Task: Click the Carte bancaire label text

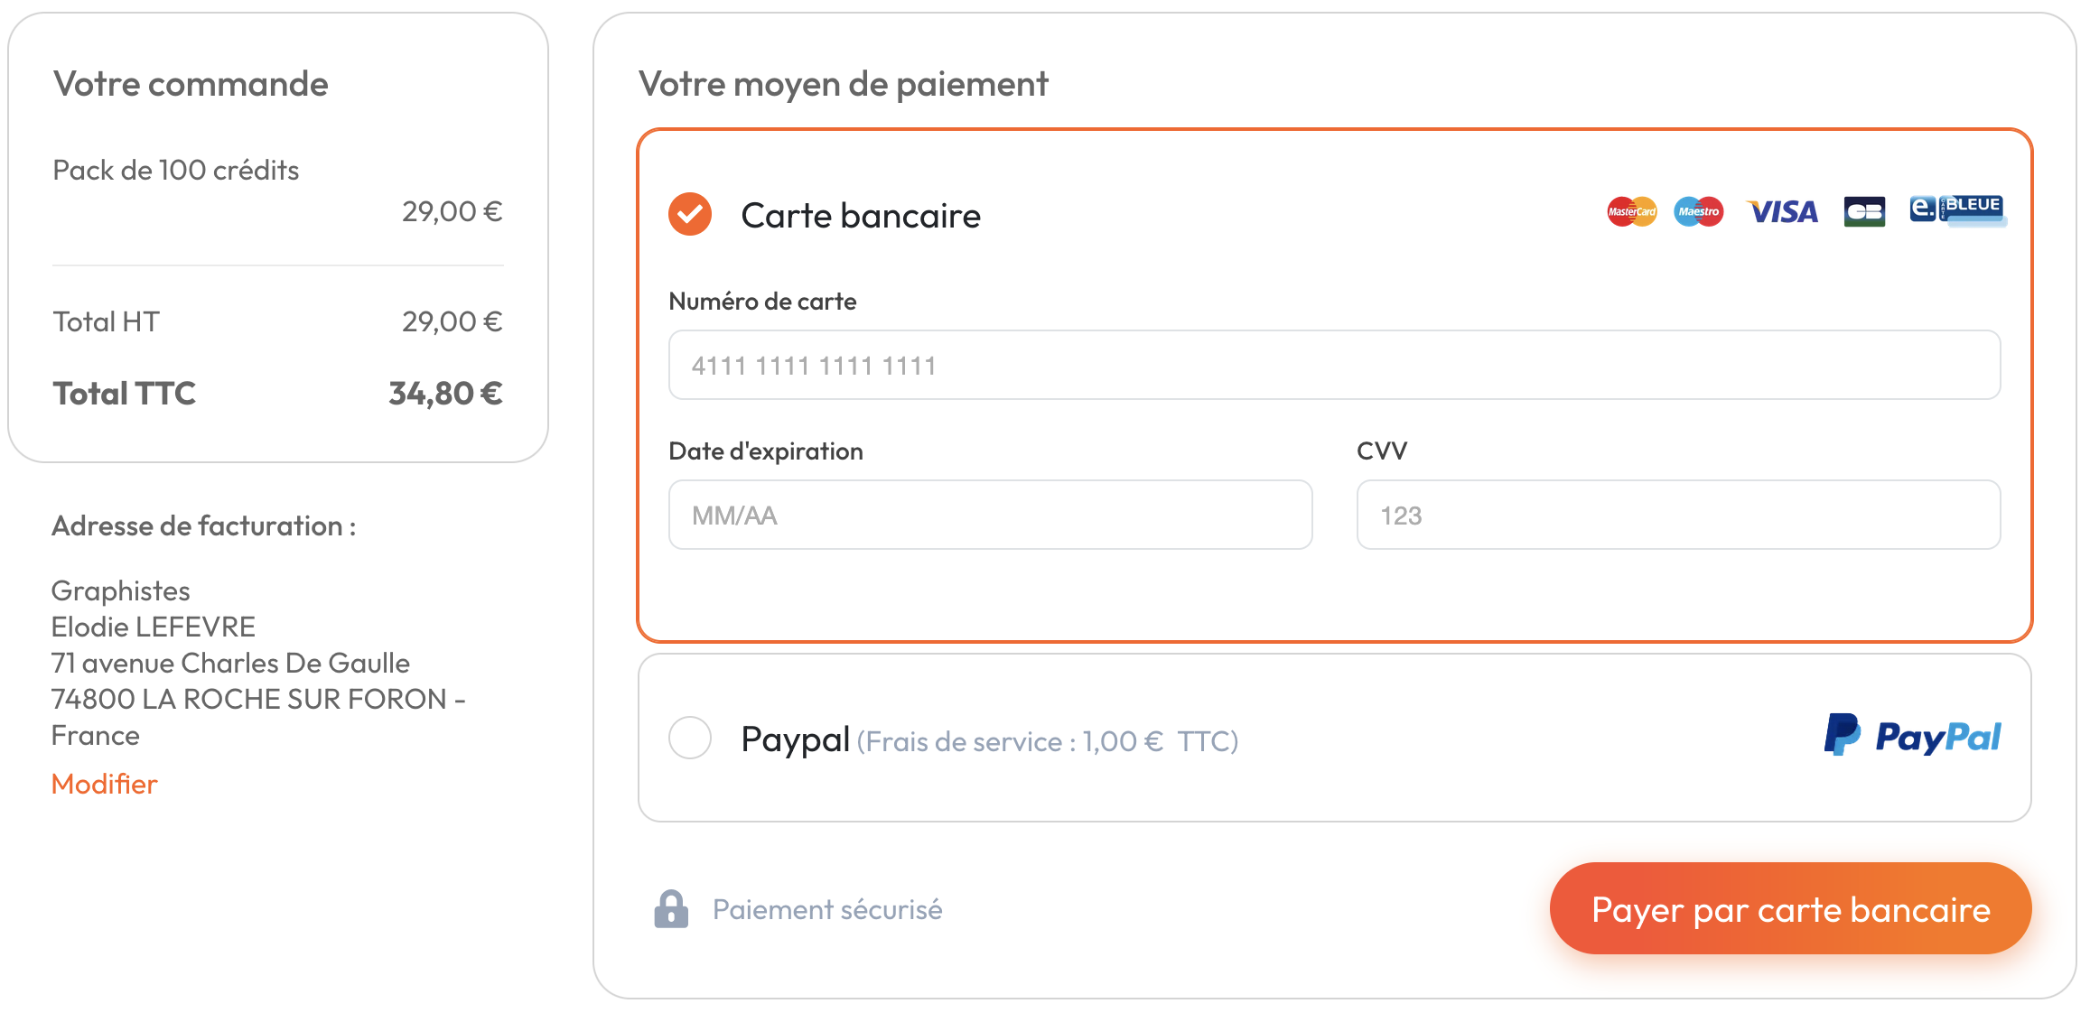Action: 860,216
